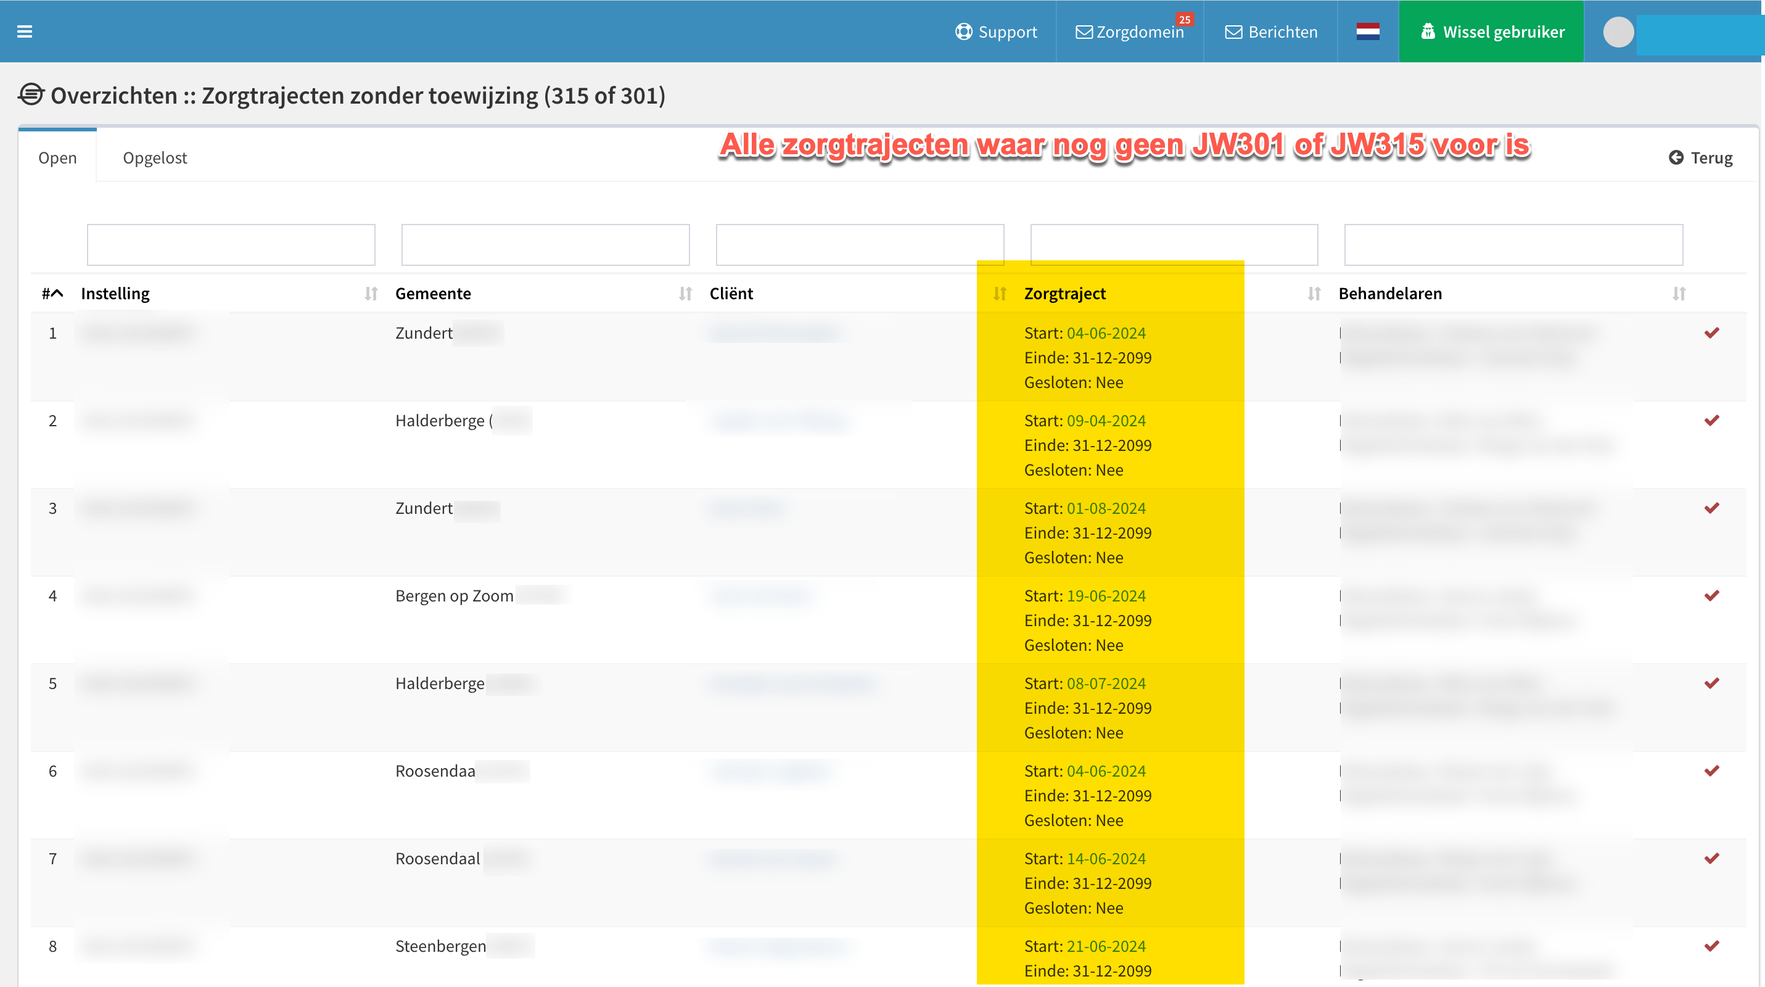Mark row 4 as resolved with checkmark
This screenshot has height=987, width=1765.
click(x=1711, y=597)
